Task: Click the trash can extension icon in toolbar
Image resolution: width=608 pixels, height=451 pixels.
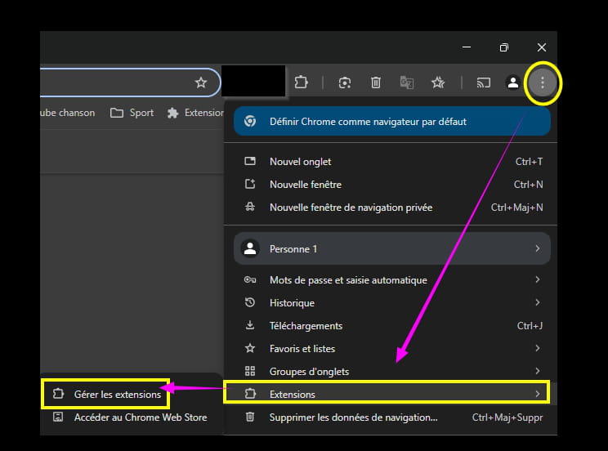Action: click(x=375, y=83)
